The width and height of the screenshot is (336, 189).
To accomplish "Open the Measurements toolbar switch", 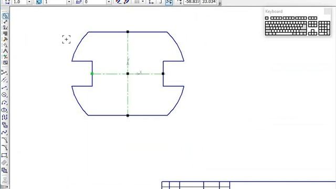I will (x=5, y=45).
